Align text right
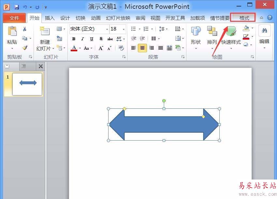The width and height of the screenshot is (277, 199). tap(152, 48)
